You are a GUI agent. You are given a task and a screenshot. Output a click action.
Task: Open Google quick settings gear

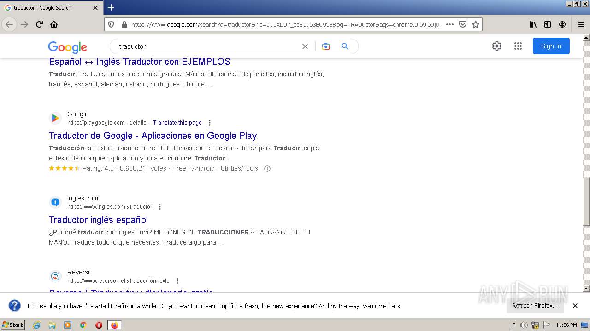[496, 46]
